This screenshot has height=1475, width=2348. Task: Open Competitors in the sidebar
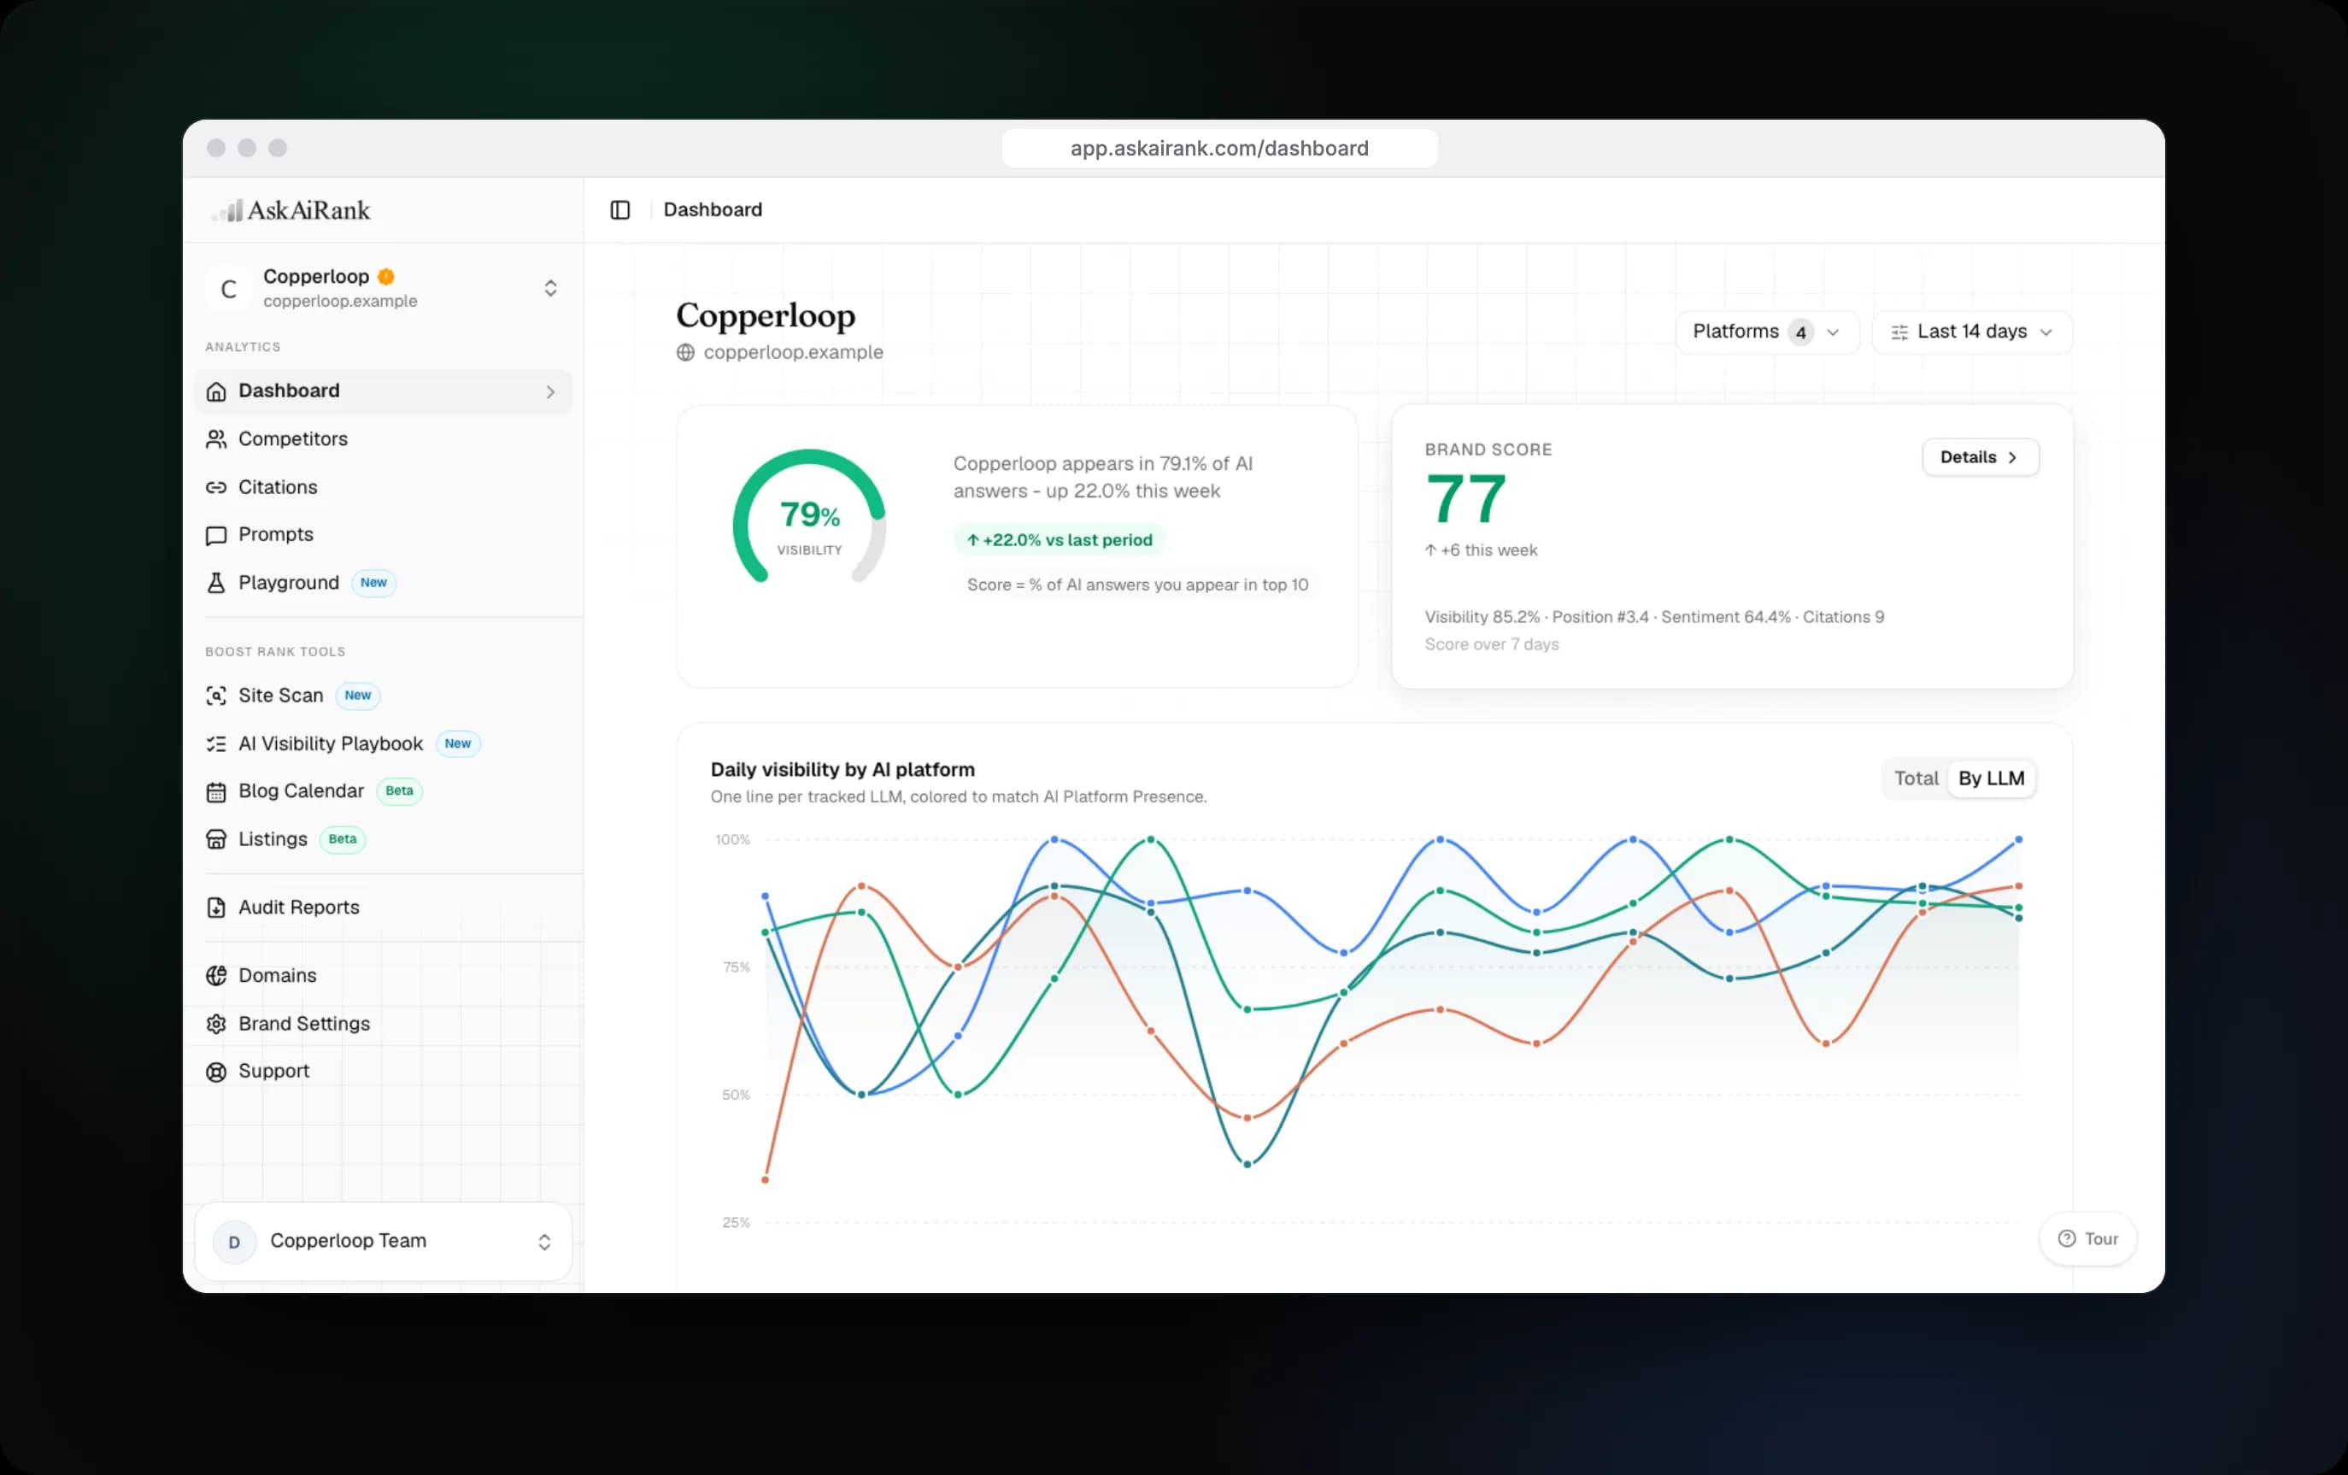point(383,439)
